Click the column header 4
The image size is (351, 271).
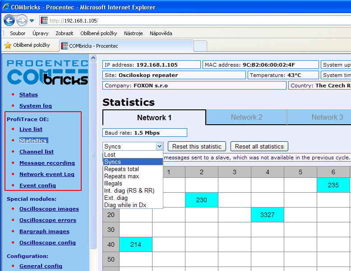coord(267,172)
